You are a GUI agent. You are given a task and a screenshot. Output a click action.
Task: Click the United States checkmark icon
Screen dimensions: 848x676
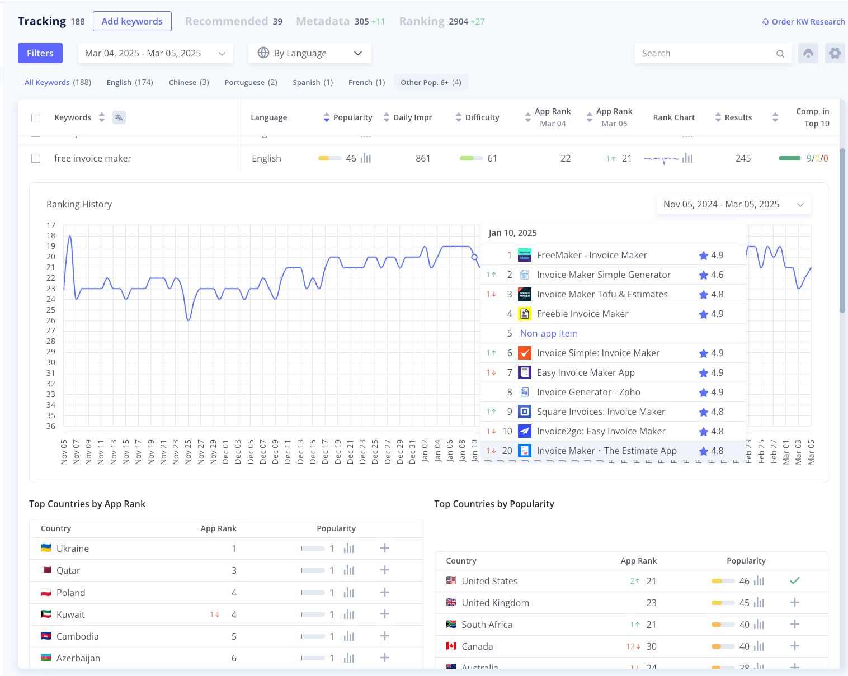(795, 580)
